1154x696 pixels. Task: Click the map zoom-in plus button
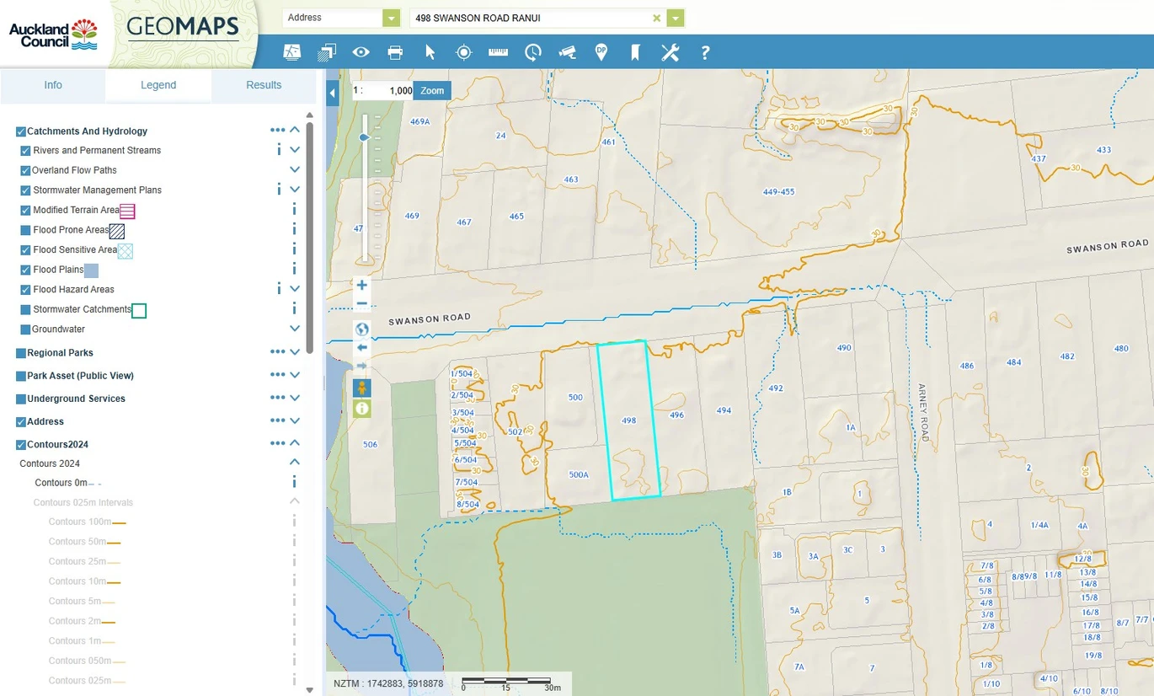tap(361, 285)
